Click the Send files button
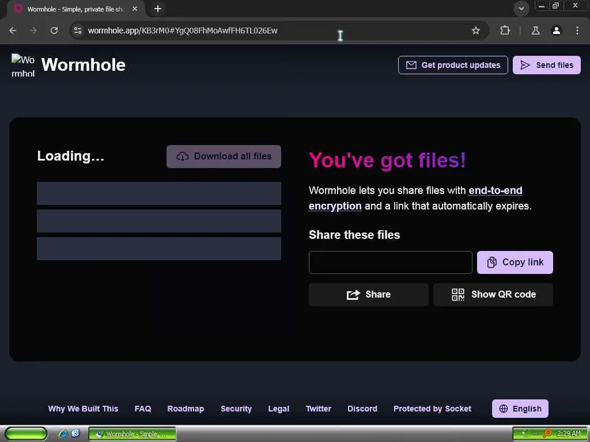The height and width of the screenshot is (442, 590). [546, 65]
